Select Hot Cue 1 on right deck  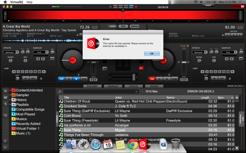pyautogui.click(x=228, y=35)
